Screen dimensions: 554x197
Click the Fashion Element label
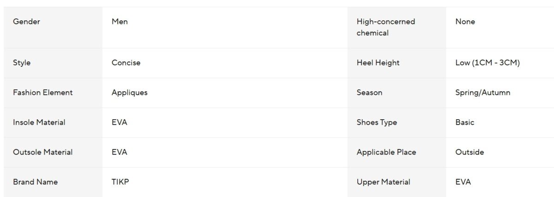click(x=42, y=93)
